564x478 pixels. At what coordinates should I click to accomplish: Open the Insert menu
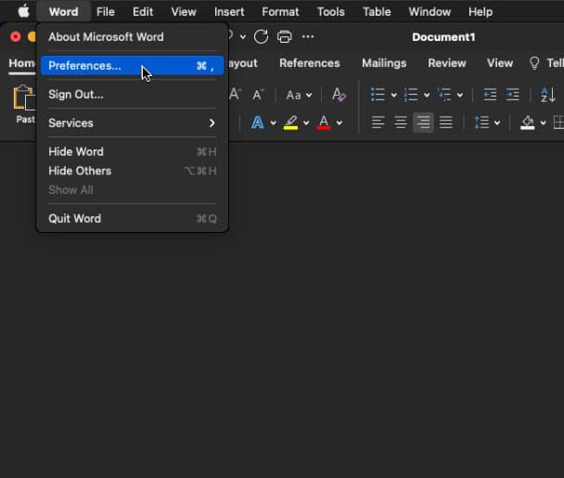229,11
